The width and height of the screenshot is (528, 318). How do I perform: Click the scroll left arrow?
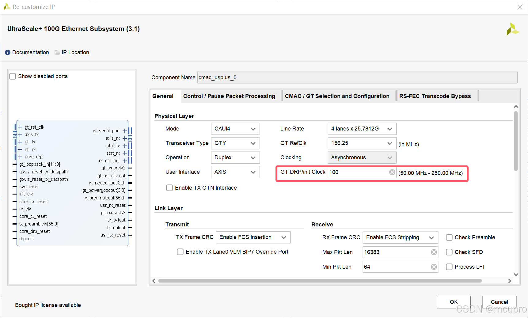154,281
